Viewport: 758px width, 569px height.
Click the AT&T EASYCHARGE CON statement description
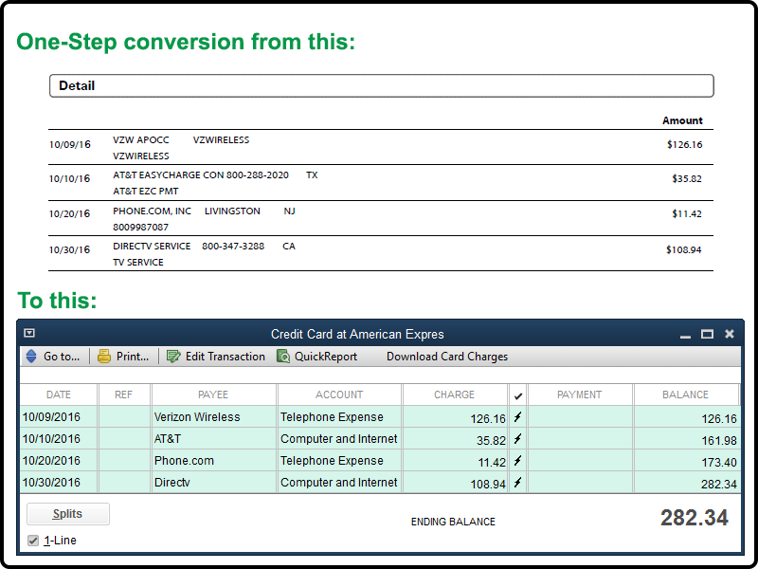(x=215, y=183)
